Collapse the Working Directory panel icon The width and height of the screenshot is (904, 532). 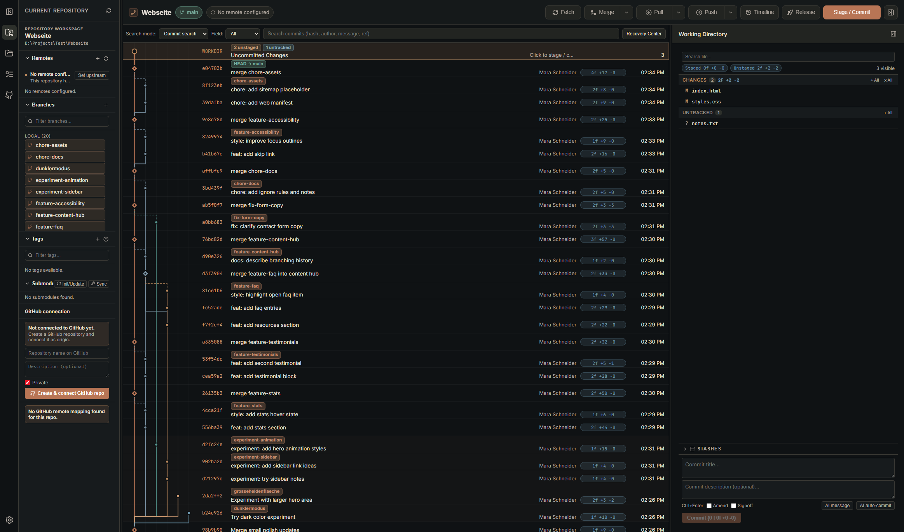(893, 34)
